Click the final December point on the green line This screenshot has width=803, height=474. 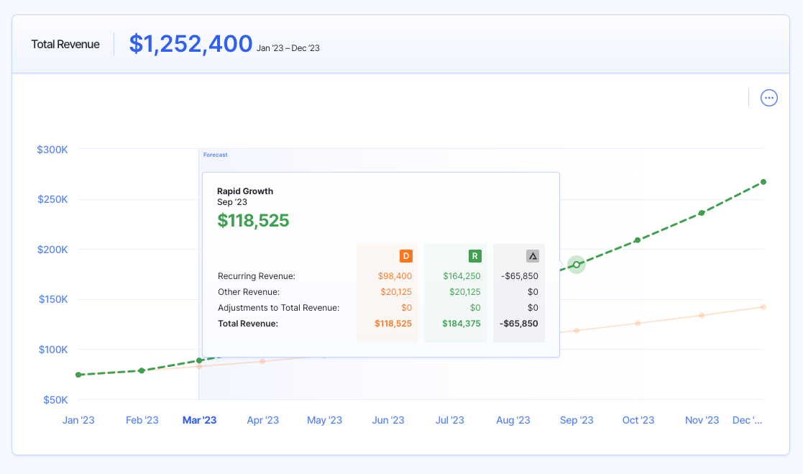click(763, 182)
